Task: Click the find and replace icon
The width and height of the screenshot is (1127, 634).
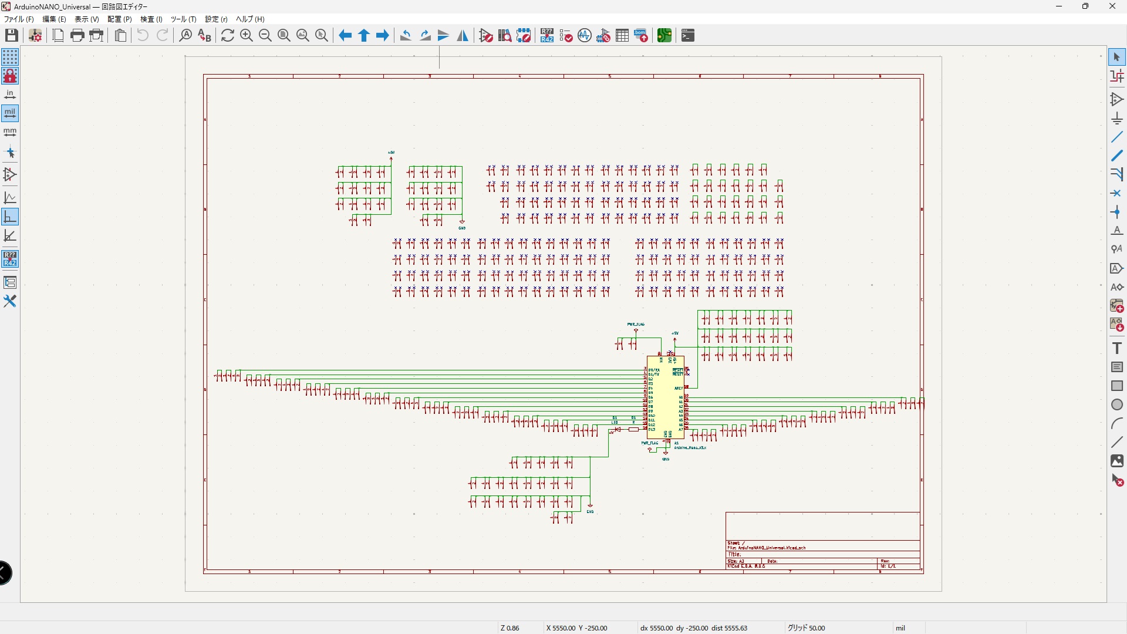Action: pyautogui.click(x=204, y=36)
